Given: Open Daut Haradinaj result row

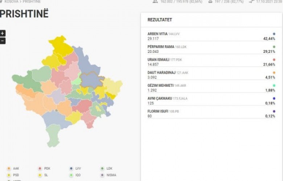Looking at the screenshot, I should 211,75.
